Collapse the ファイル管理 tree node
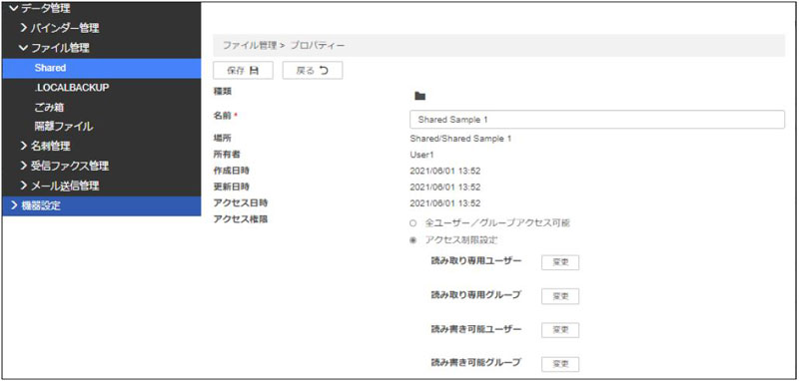The width and height of the screenshot is (799, 381). tap(23, 48)
